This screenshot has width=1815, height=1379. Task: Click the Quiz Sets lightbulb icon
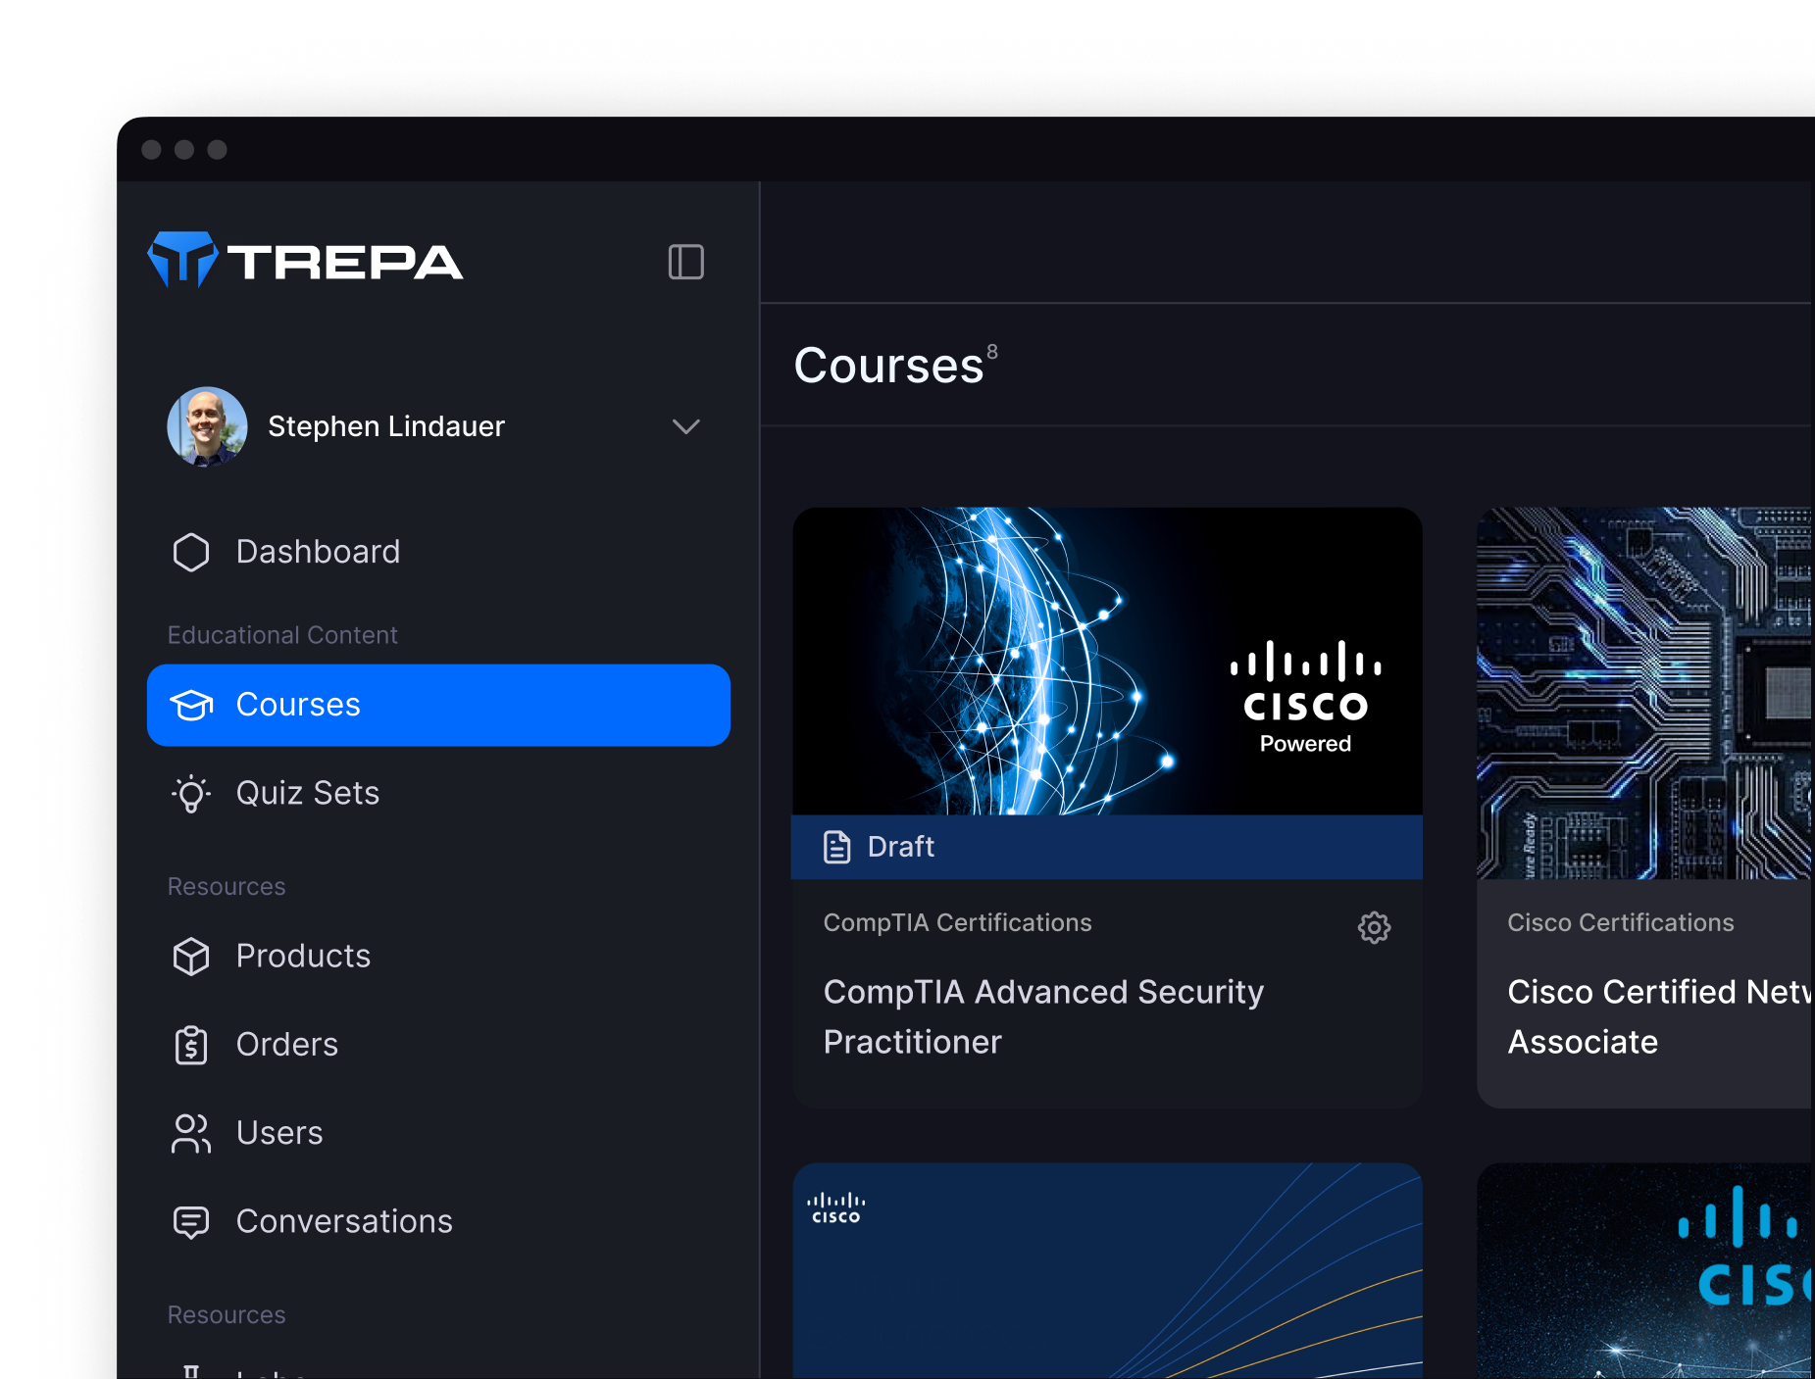[x=191, y=793]
